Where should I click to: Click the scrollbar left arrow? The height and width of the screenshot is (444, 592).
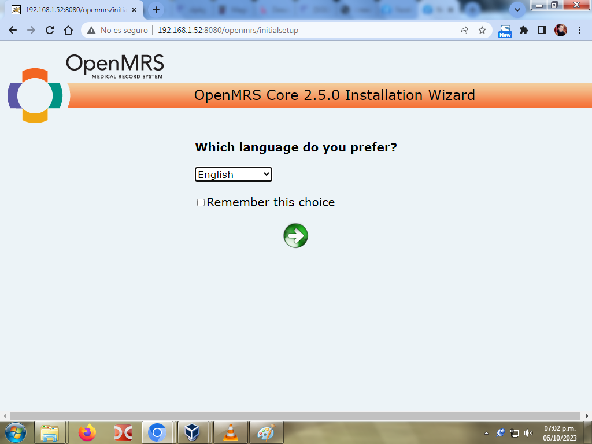(x=5, y=416)
